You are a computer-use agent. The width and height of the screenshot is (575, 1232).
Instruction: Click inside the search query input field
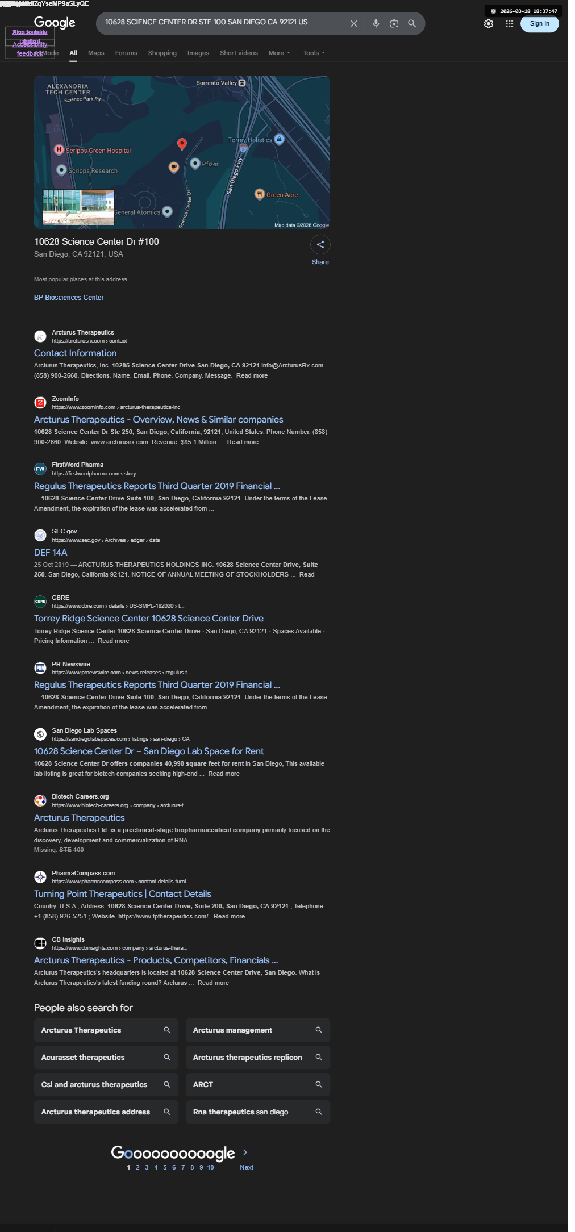point(223,22)
